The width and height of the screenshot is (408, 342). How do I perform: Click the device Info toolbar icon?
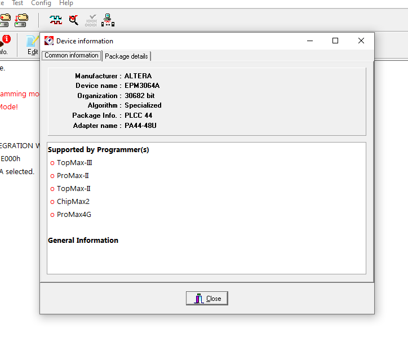pos(5,45)
